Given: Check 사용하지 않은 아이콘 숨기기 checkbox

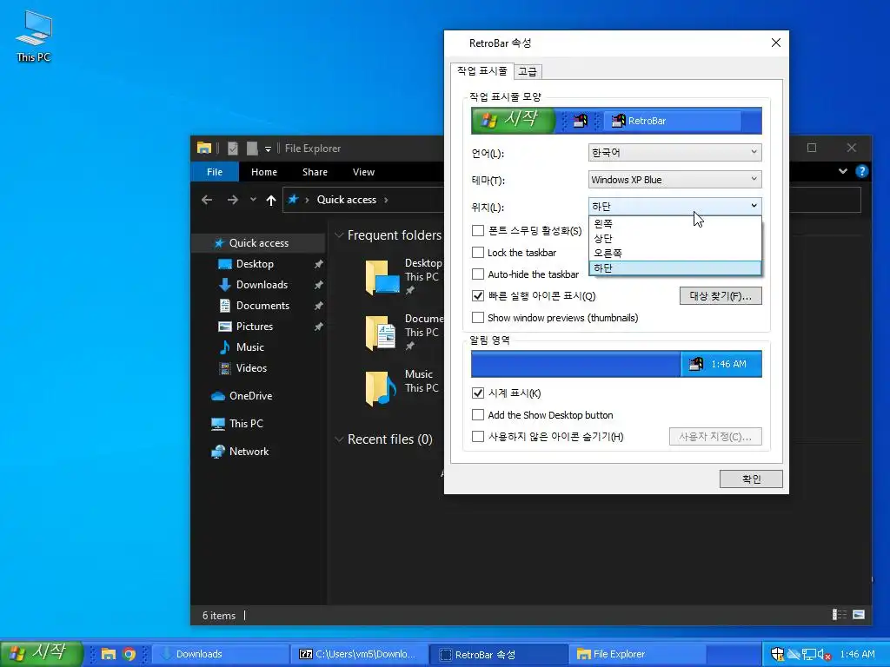Looking at the screenshot, I should 478,436.
